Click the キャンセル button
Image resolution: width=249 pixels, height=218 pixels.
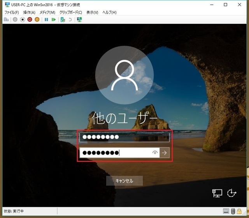[124, 181]
